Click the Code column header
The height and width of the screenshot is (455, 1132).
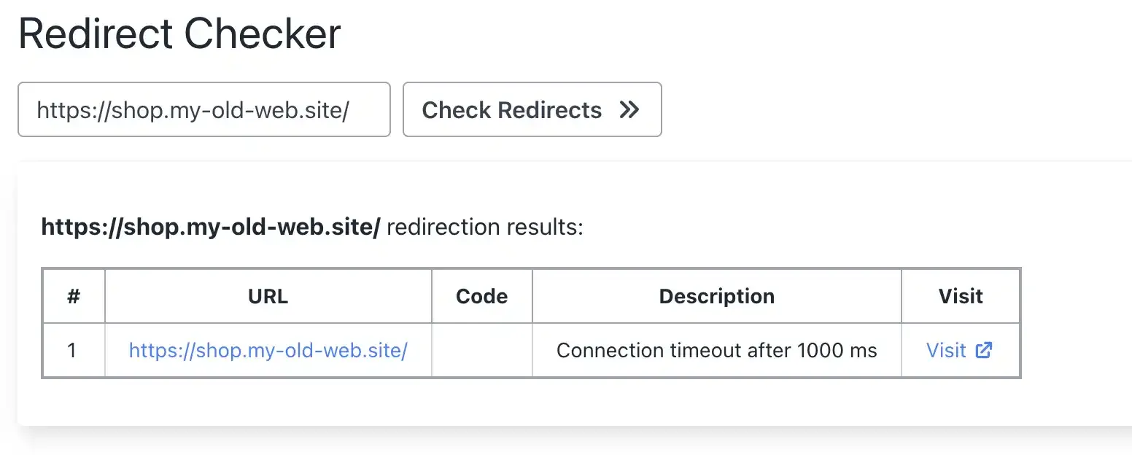tap(481, 296)
